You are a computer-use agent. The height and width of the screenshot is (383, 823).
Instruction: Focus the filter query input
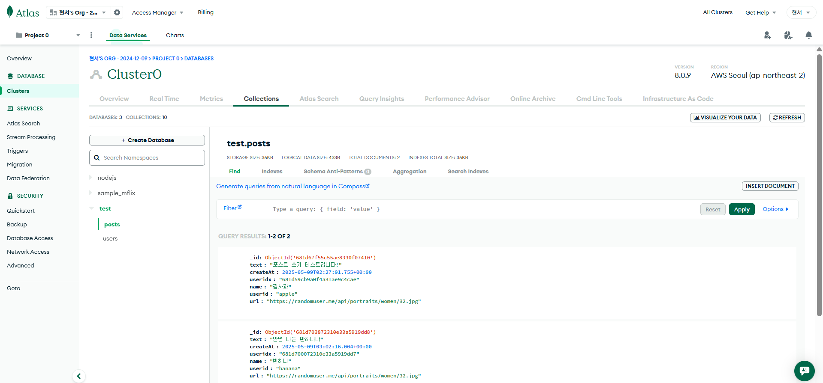coord(482,209)
